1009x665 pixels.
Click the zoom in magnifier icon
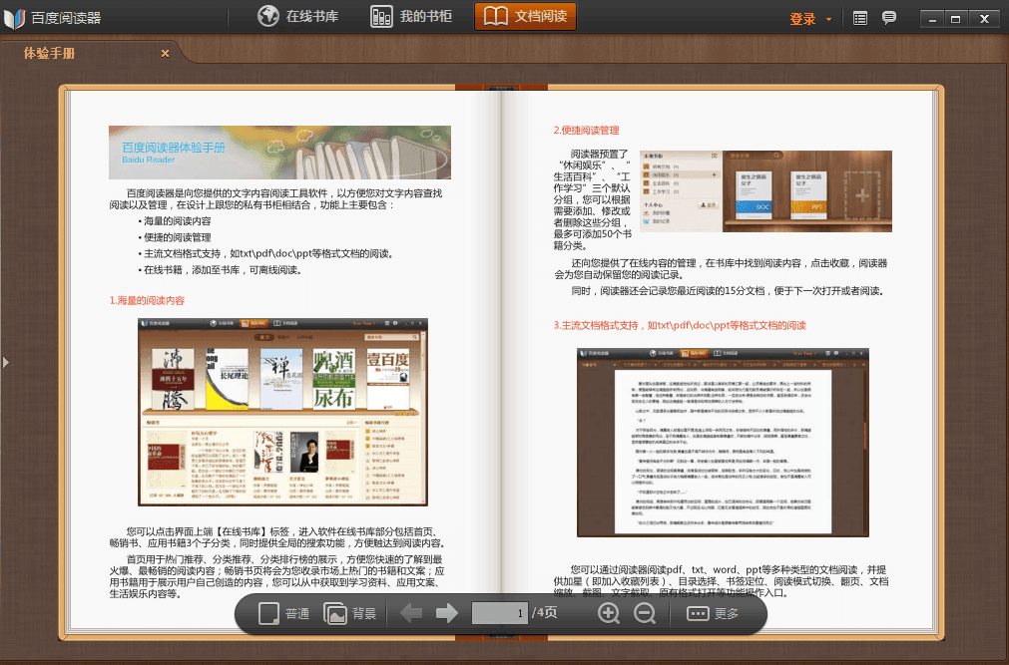(x=608, y=613)
